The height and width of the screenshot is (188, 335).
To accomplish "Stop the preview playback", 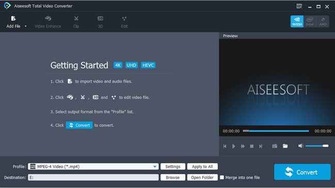I will click(x=252, y=146).
